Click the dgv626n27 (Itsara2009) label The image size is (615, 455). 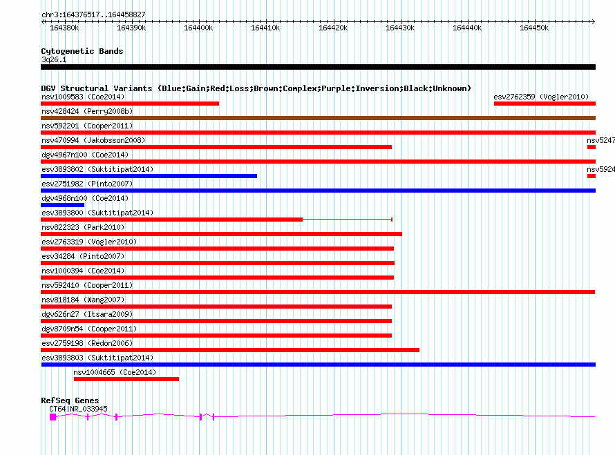pos(87,314)
